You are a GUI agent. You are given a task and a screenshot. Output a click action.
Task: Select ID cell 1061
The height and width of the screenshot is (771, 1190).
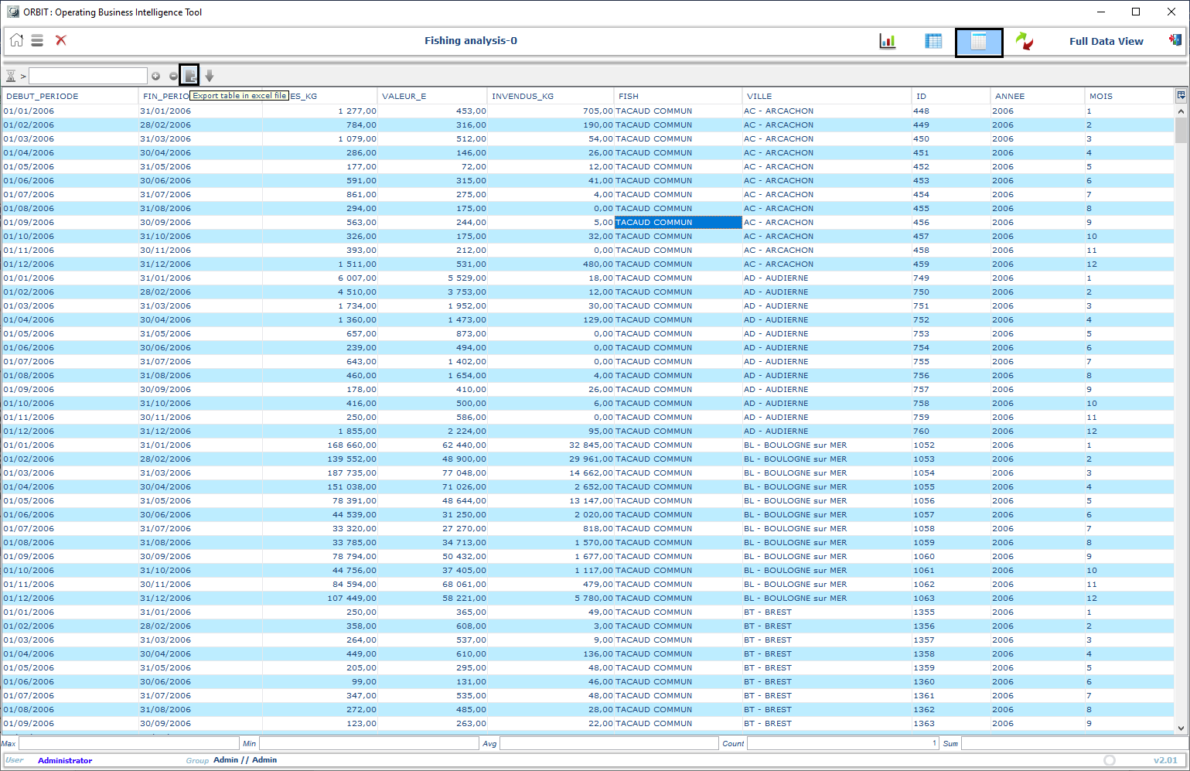coord(951,570)
